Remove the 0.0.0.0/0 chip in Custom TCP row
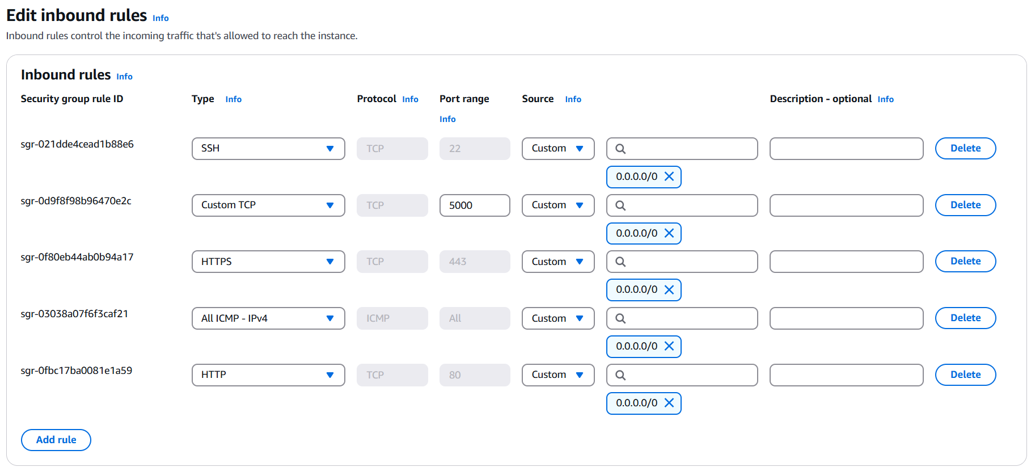1031x467 pixels. [x=669, y=233]
